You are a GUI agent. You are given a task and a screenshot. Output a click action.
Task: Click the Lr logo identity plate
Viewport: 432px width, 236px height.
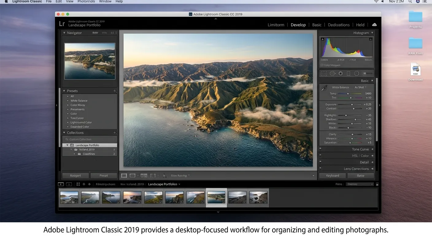point(62,24)
